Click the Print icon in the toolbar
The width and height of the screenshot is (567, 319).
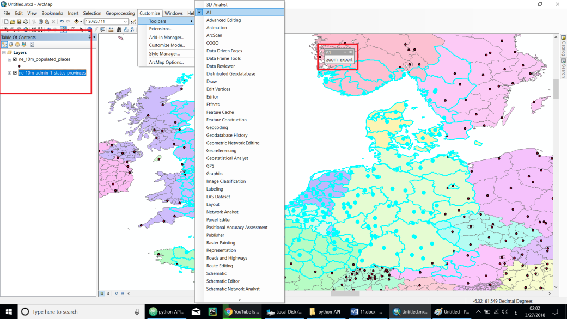27,22
